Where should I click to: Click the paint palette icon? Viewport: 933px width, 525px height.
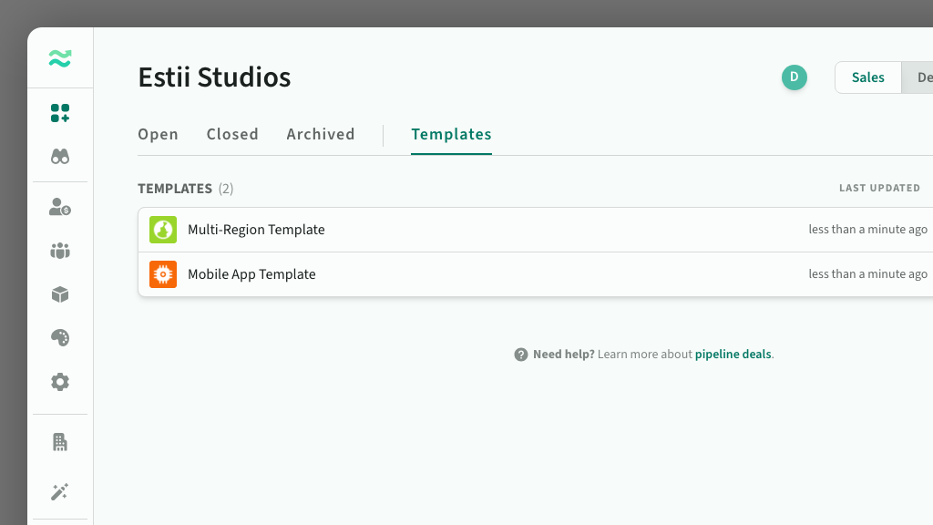(x=60, y=338)
